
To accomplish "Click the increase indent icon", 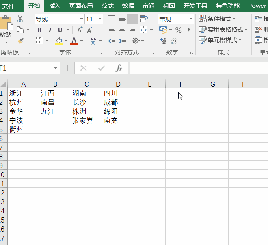I will pos(122,41).
